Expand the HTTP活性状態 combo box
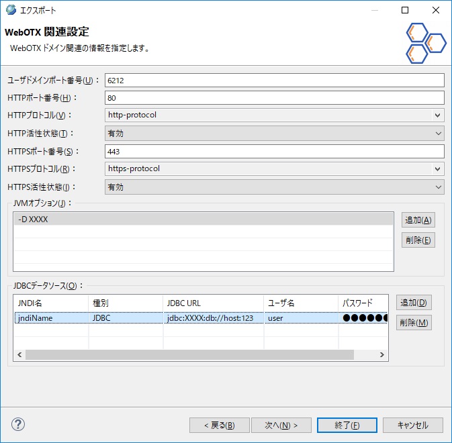Image resolution: width=452 pixels, height=443 pixels. (275, 134)
